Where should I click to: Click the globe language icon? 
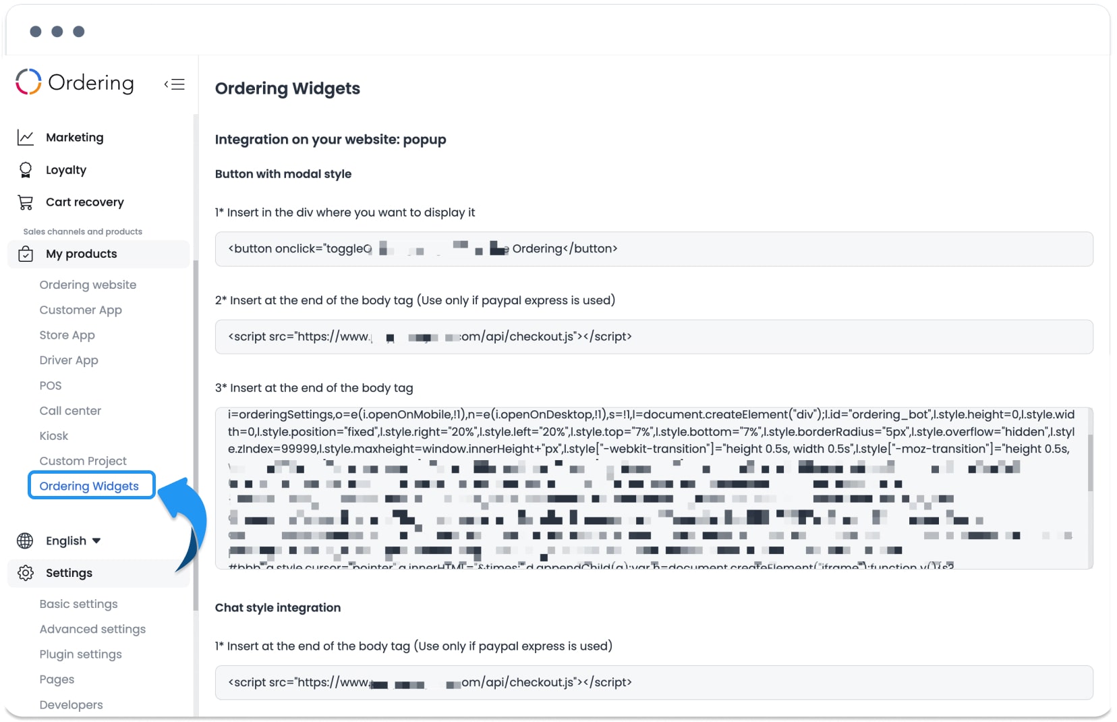[25, 541]
